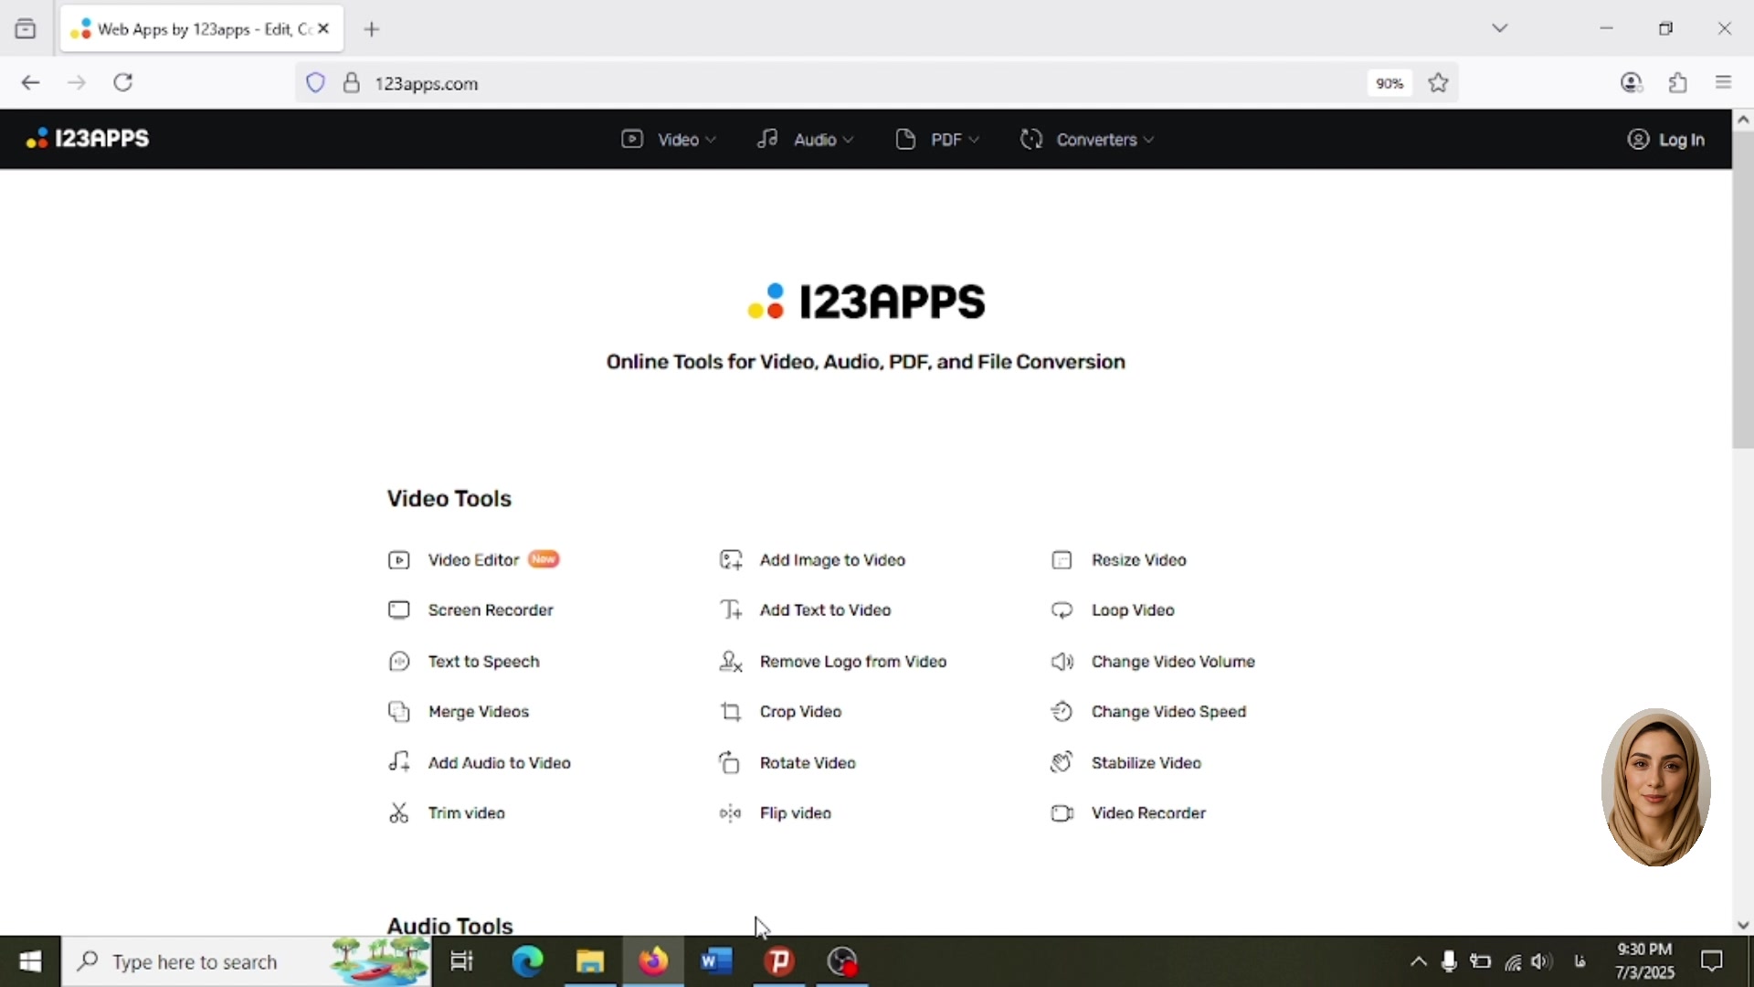Click the Add Audio to Video note icon
Viewport: 1754px width, 987px height.
pyautogui.click(x=398, y=762)
